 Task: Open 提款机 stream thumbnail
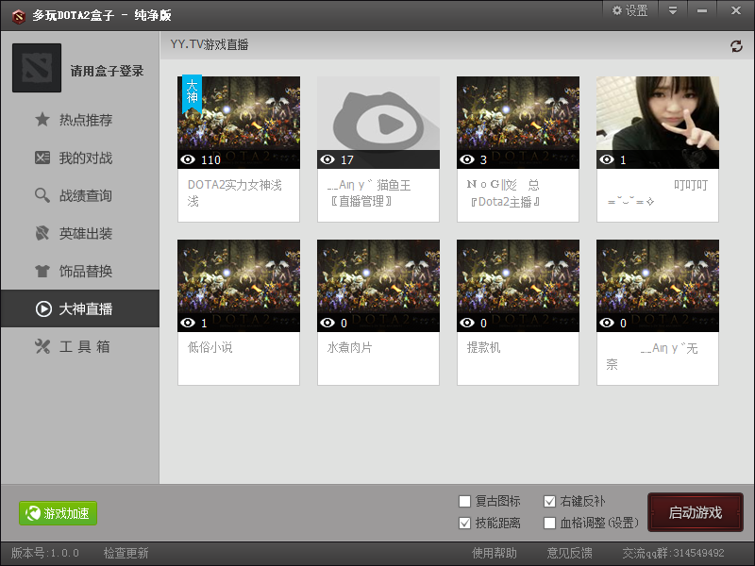tap(518, 286)
